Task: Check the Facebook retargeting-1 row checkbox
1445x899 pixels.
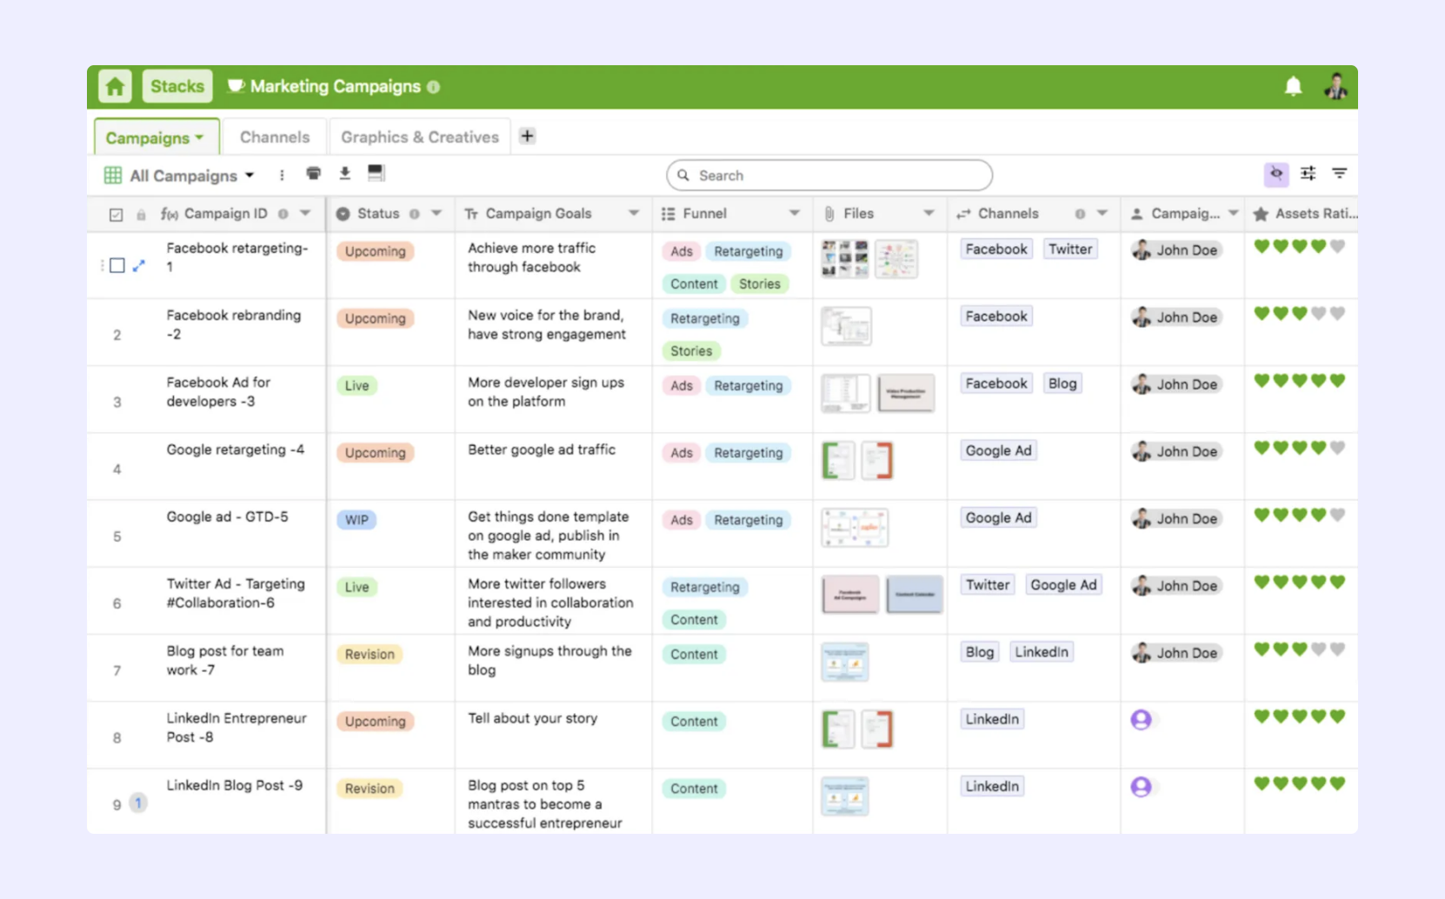Action: point(117,265)
